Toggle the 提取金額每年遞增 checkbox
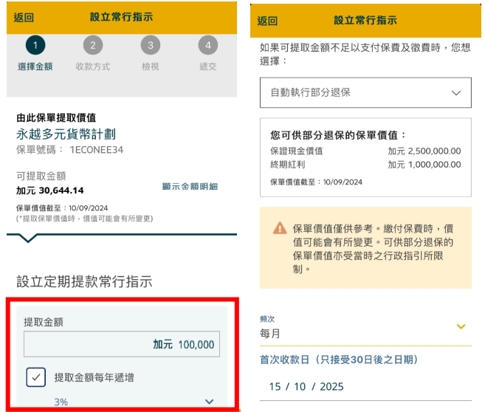 click(x=36, y=377)
